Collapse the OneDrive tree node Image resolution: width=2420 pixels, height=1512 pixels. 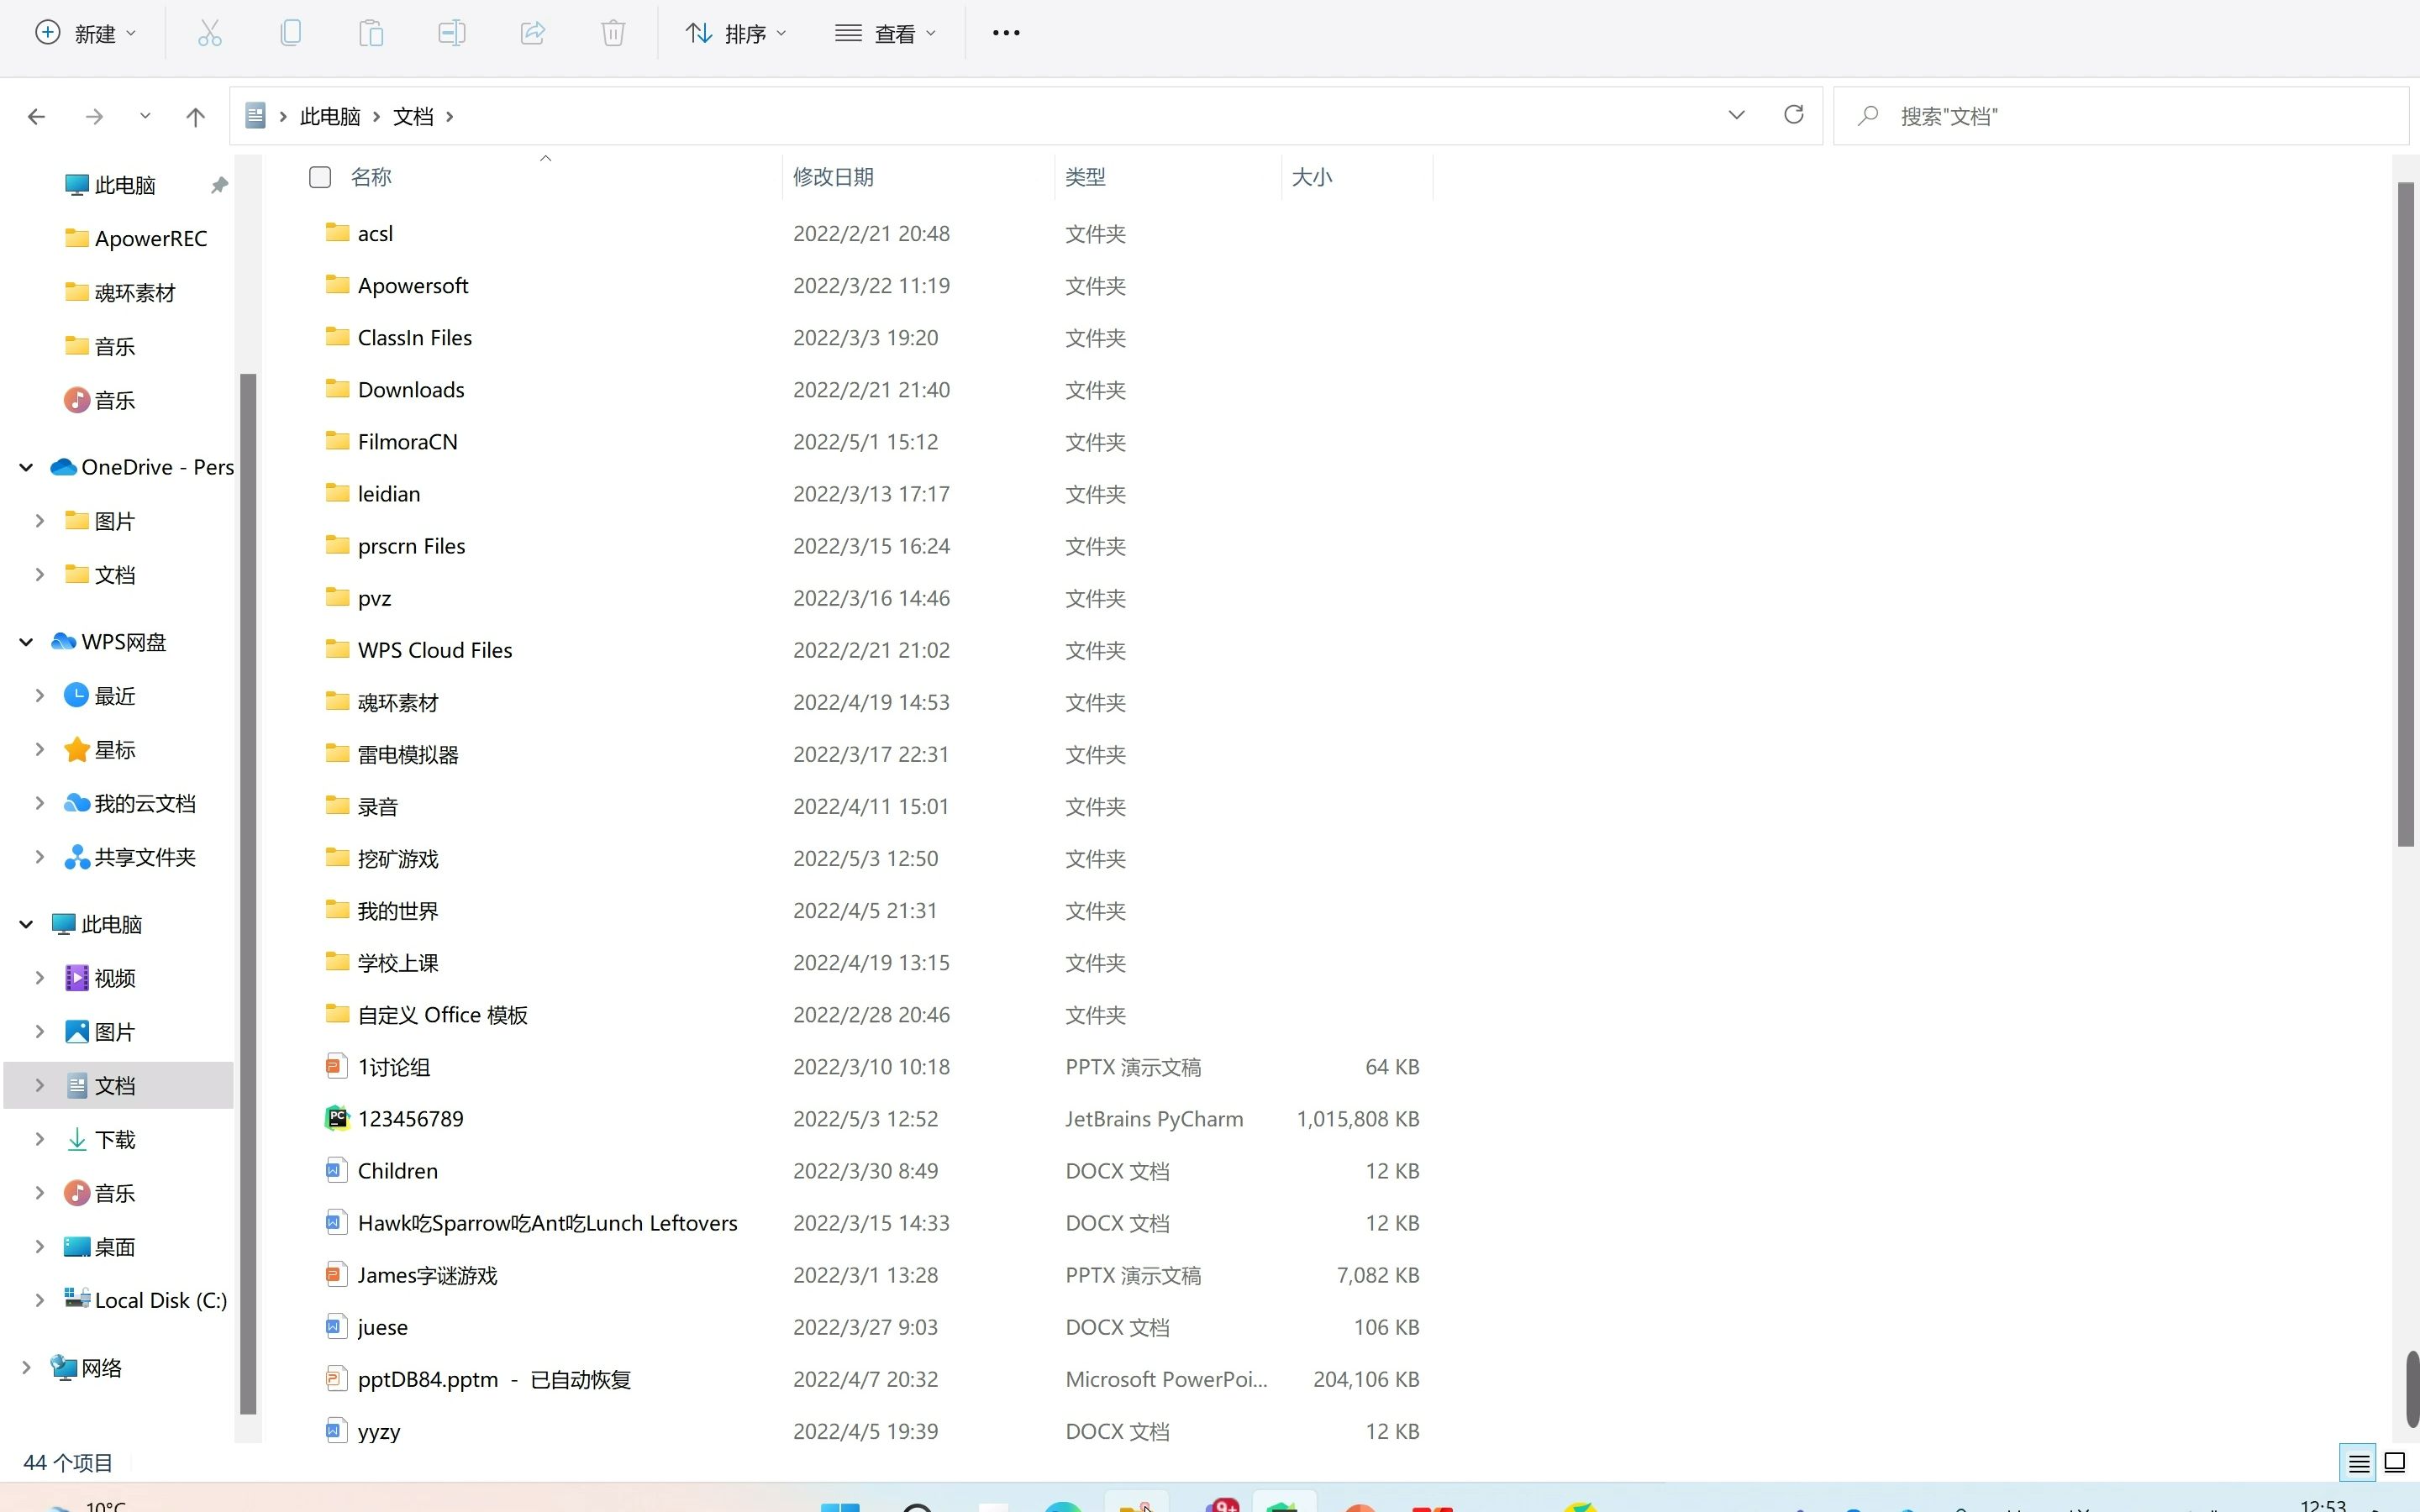[x=27, y=467]
